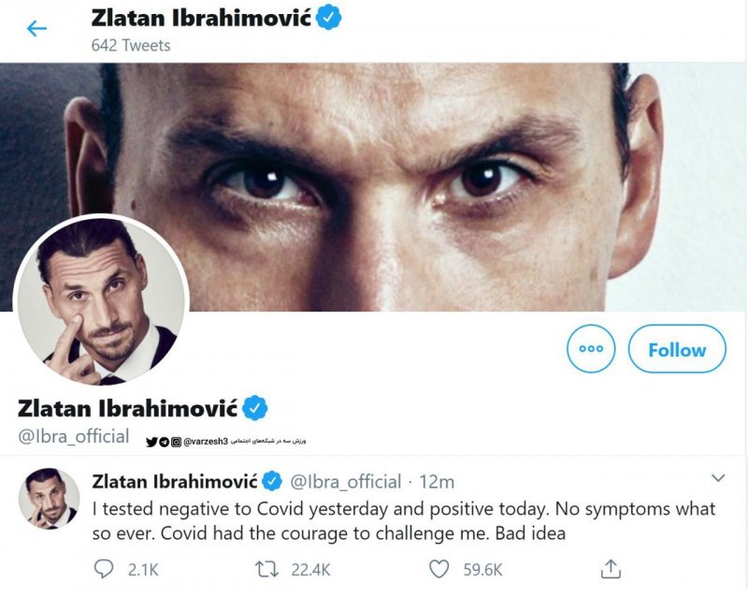Click the reply speech bubble icon
This screenshot has height=597, width=748.
(103, 568)
